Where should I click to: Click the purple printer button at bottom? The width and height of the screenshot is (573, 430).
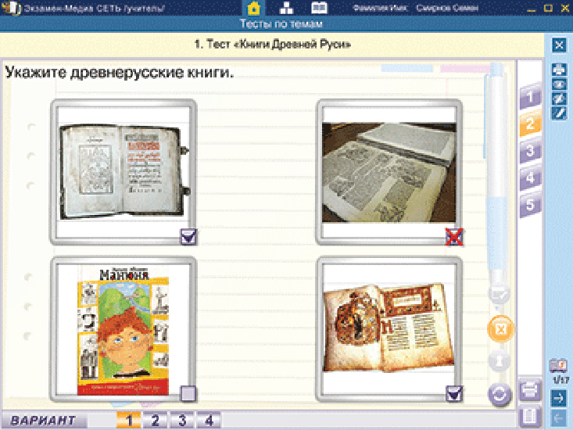(530, 390)
